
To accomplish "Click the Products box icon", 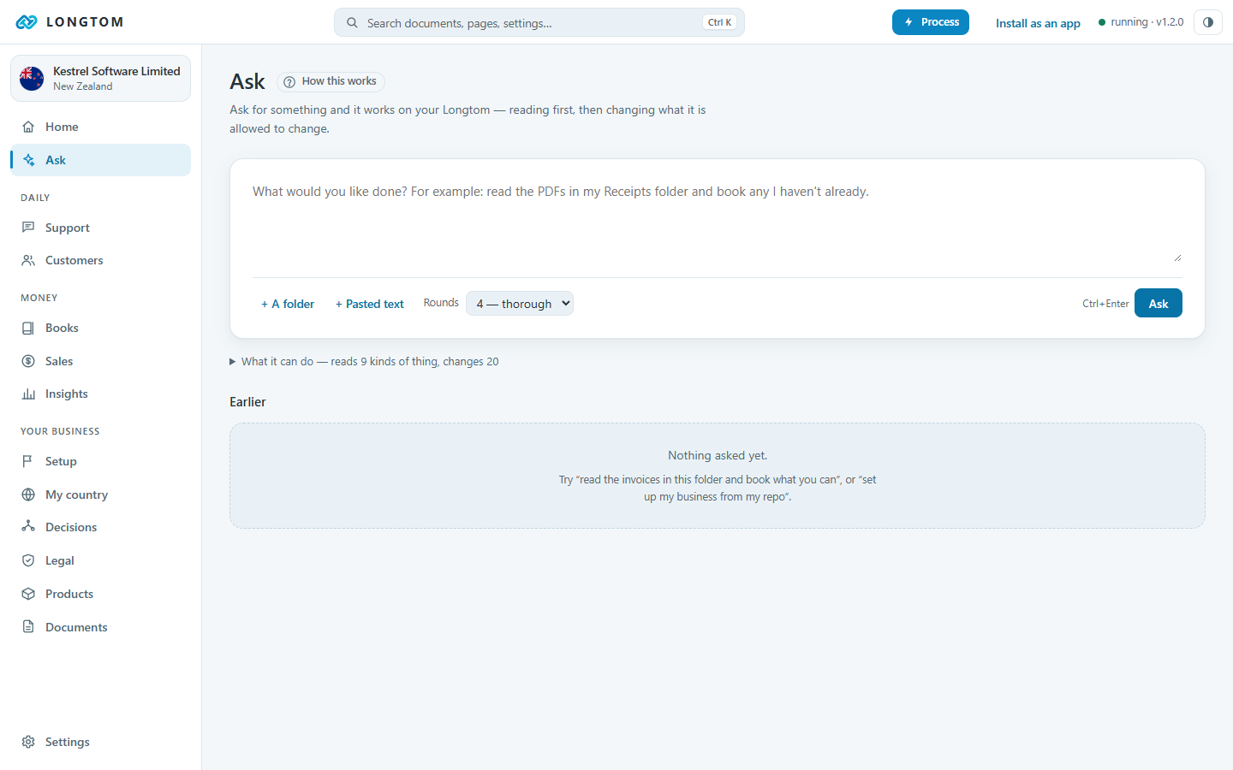I will tap(28, 594).
